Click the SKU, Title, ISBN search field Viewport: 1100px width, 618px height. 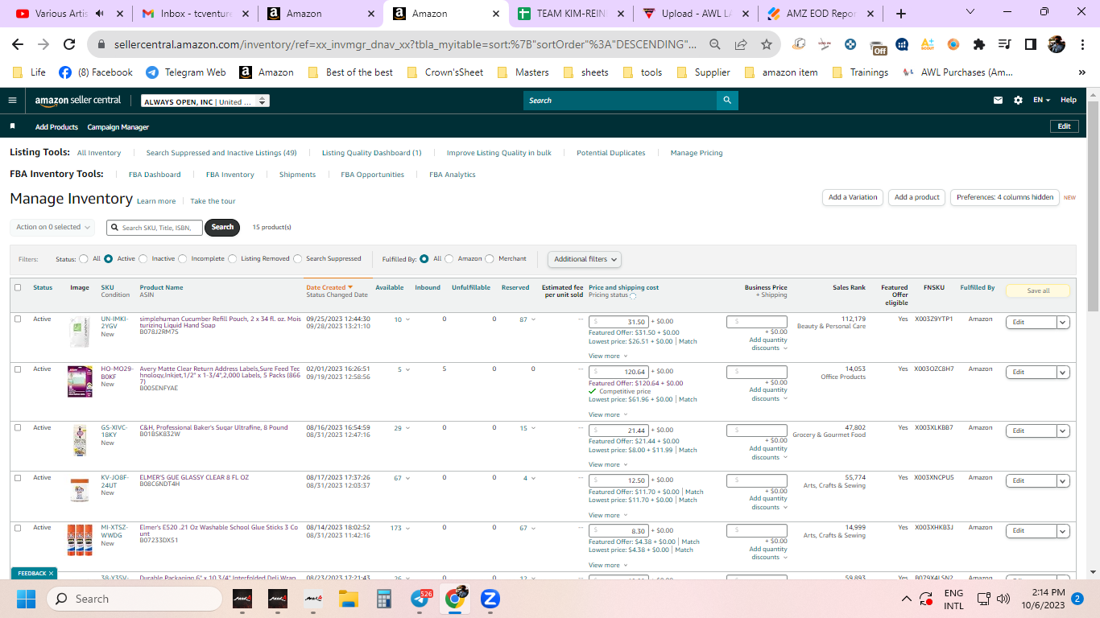click(x=155, y=228)
